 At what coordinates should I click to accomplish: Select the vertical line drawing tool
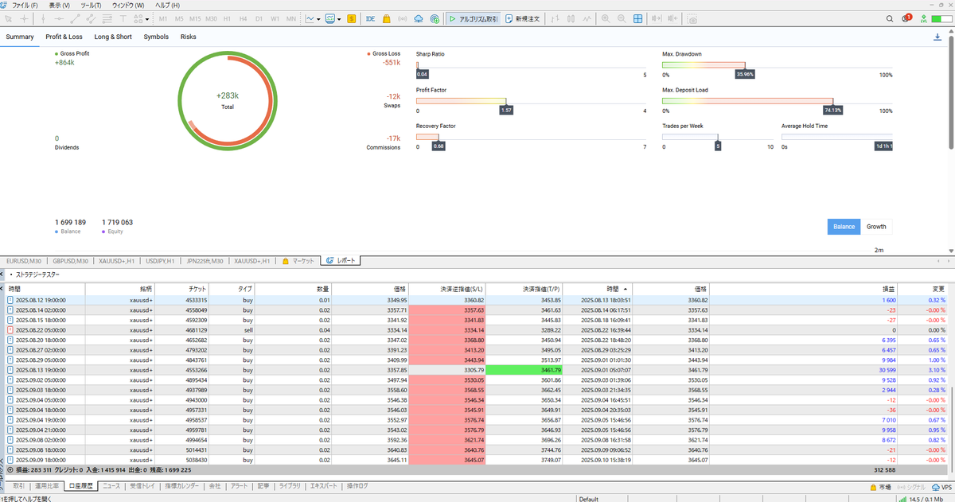(x=43, y=18)
